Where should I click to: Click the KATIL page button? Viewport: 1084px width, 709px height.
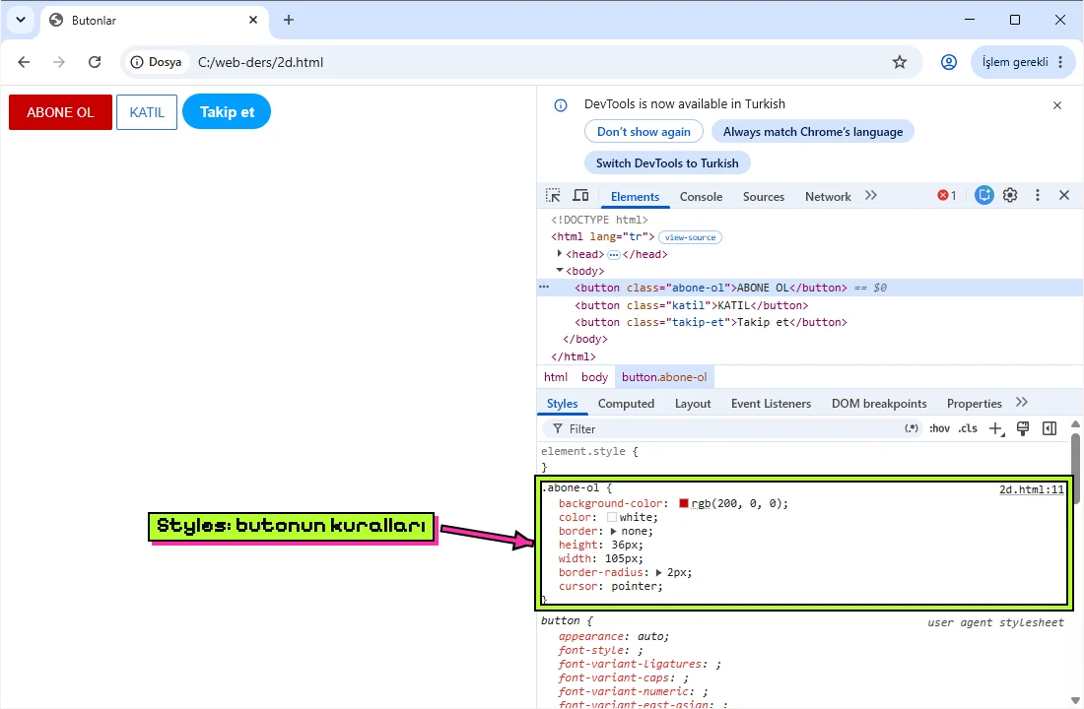point(147,112)
